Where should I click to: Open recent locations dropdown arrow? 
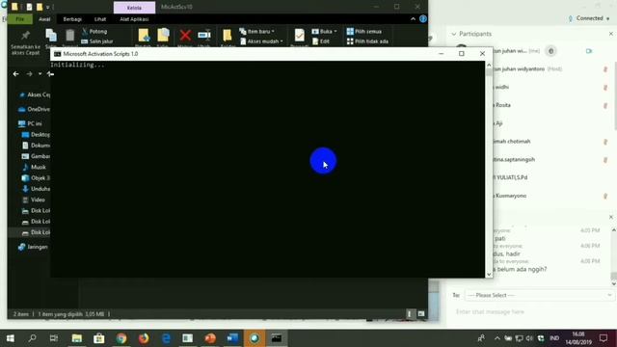click(x=40, y=74)
